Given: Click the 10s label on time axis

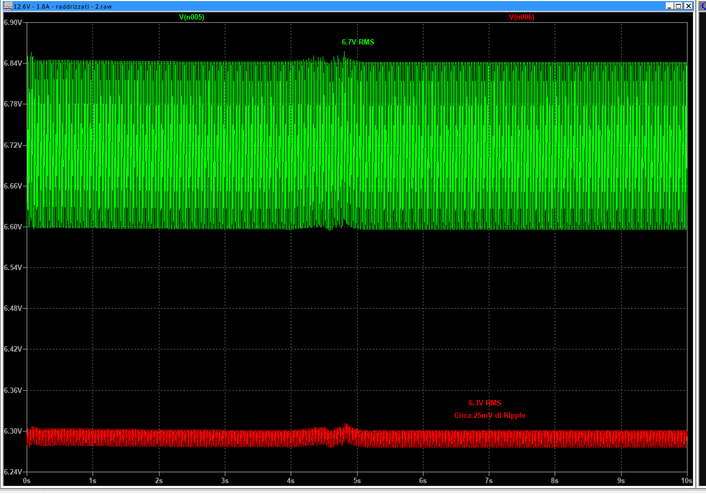Looking at the screenshot, I should [686, 481].
